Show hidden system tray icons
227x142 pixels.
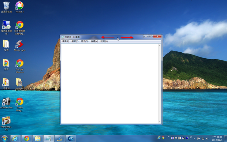tap(194, 139)
